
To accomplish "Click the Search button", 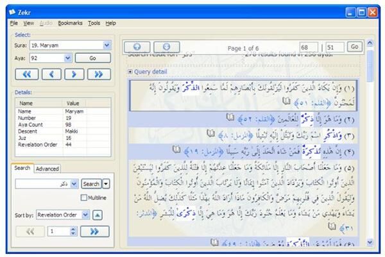I will 91,184.
